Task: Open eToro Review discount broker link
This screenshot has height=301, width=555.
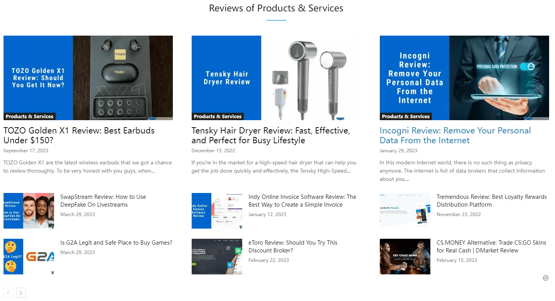Action: (x=293, y=247)
